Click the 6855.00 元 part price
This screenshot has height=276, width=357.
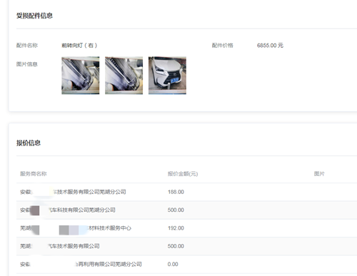click(x=270, y=45)
